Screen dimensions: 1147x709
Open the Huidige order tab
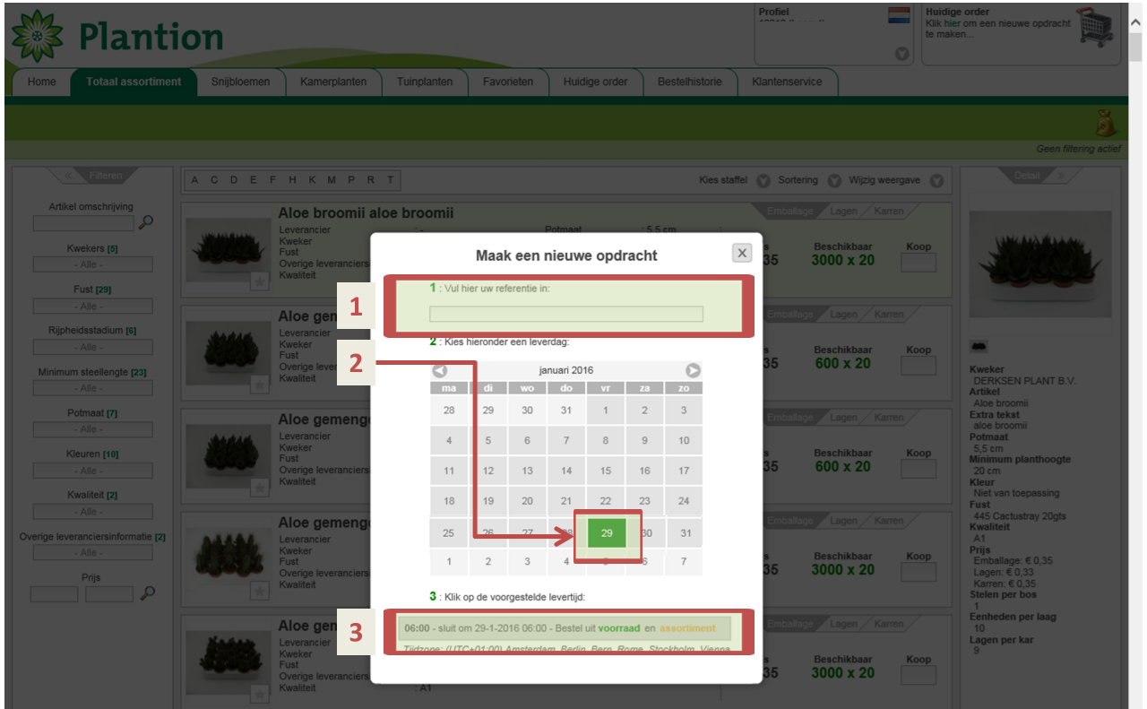[595, 82]
